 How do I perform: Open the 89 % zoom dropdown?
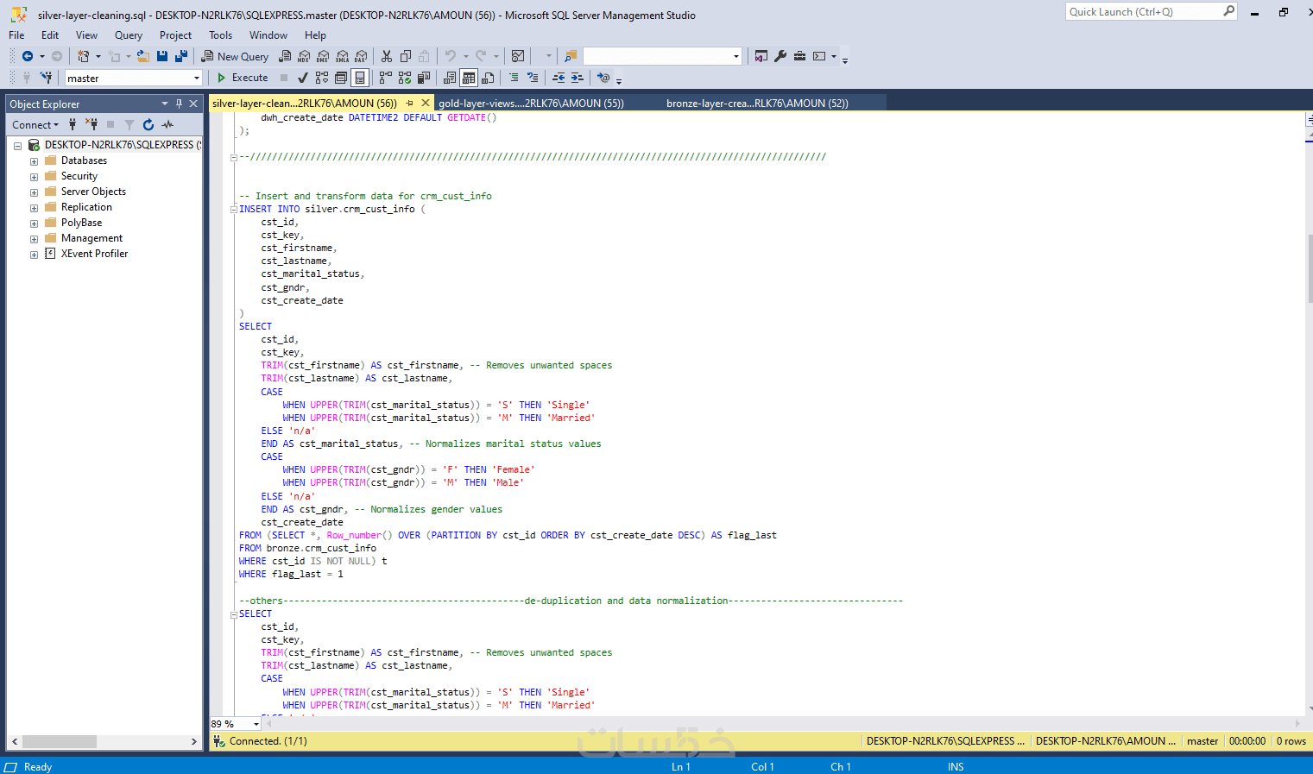[256, 724]
